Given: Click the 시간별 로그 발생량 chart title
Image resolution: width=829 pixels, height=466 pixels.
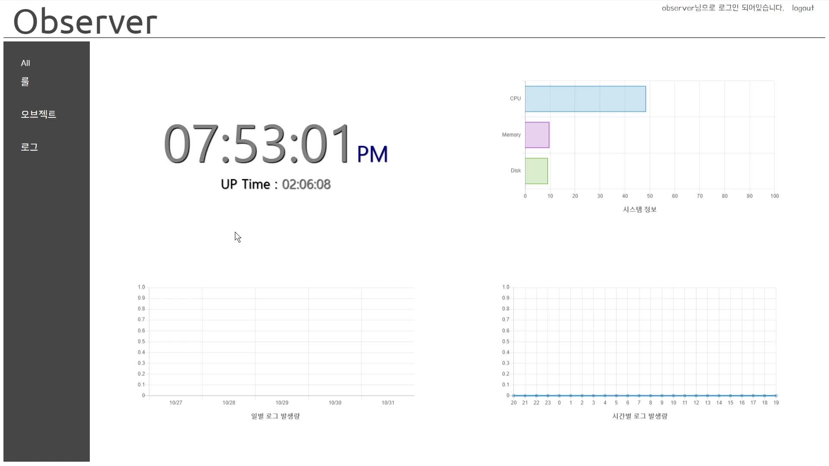Looking at the screenshot, I should [640, 416].
